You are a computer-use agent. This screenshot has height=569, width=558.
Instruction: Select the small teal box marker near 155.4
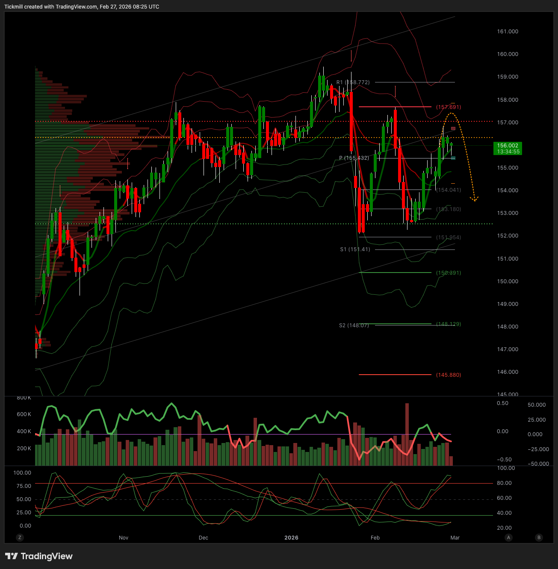pyautogui.click(x=453, y=158)
